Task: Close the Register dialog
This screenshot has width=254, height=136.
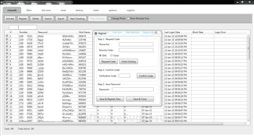Action: click(156, 33)
